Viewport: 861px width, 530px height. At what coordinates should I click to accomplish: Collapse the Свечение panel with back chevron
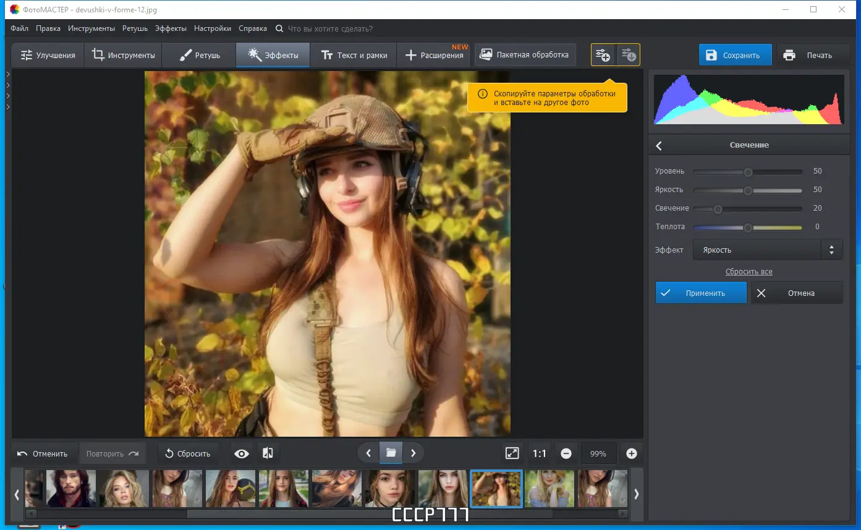click(x=659, y=146)
